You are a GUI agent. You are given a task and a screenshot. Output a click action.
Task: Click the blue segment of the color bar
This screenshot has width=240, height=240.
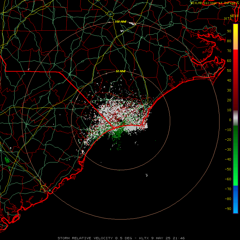(235, 199)
